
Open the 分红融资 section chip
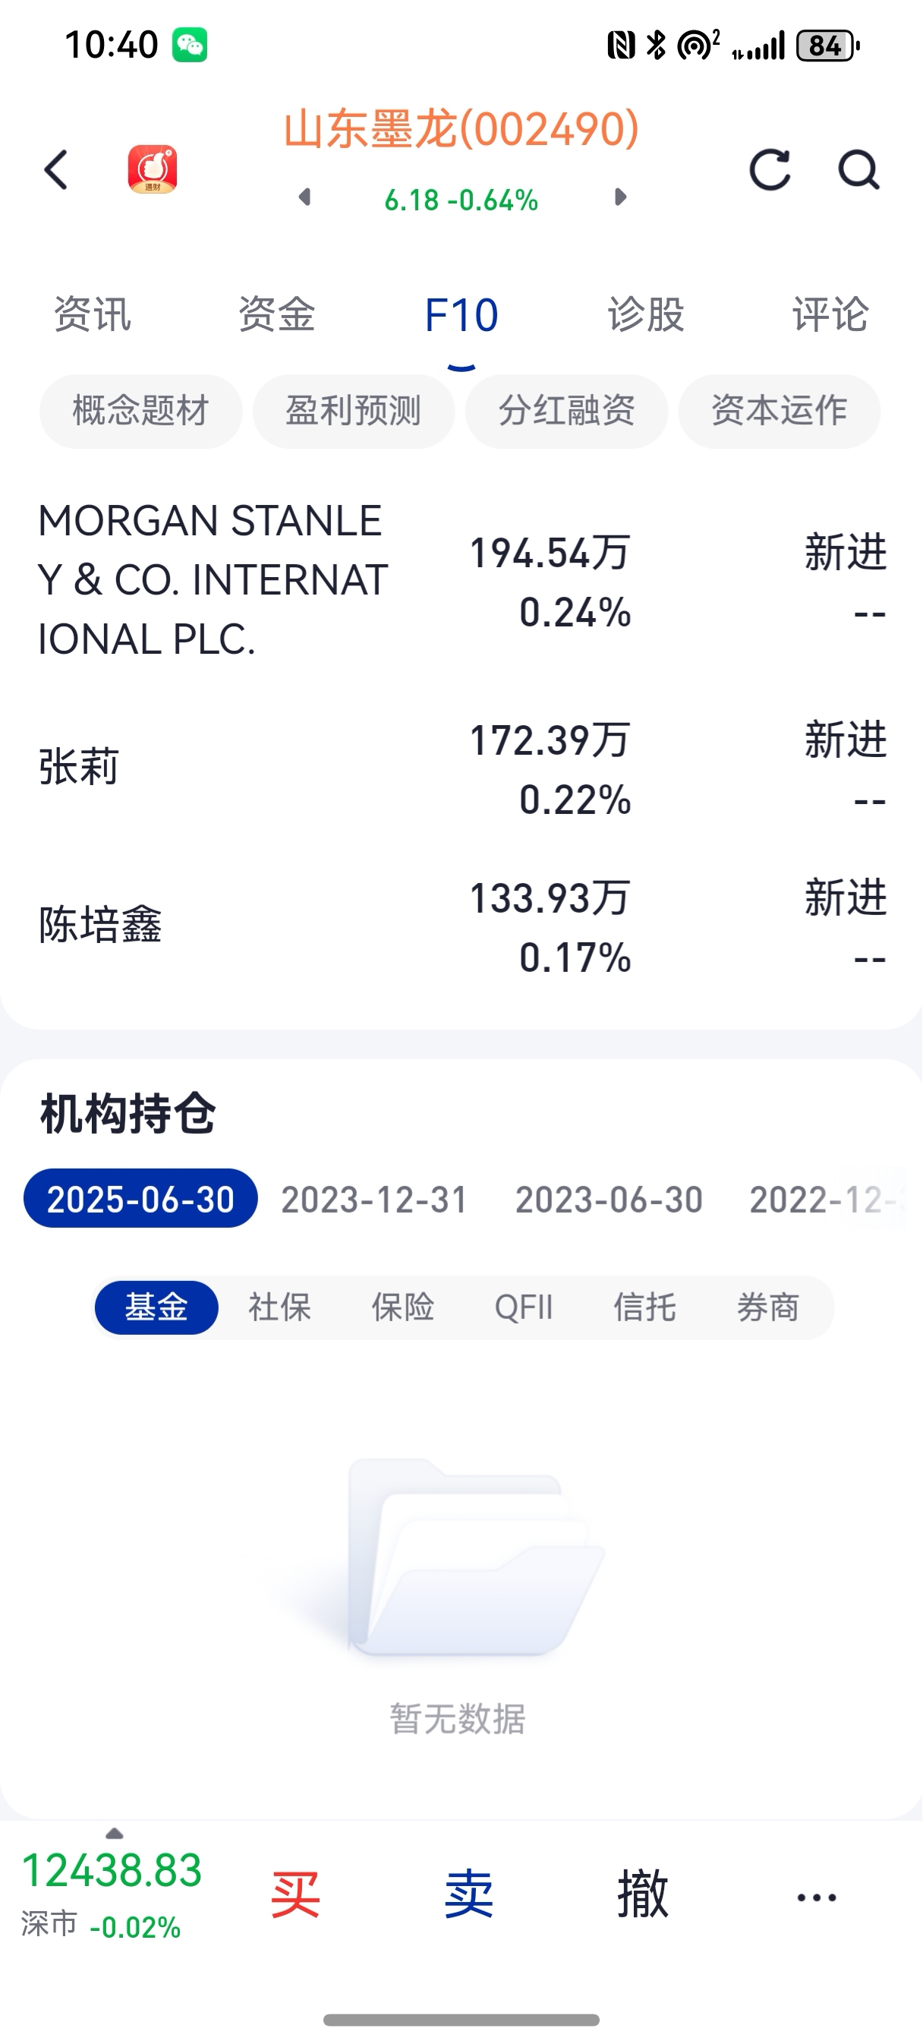(x=565, y=412)
